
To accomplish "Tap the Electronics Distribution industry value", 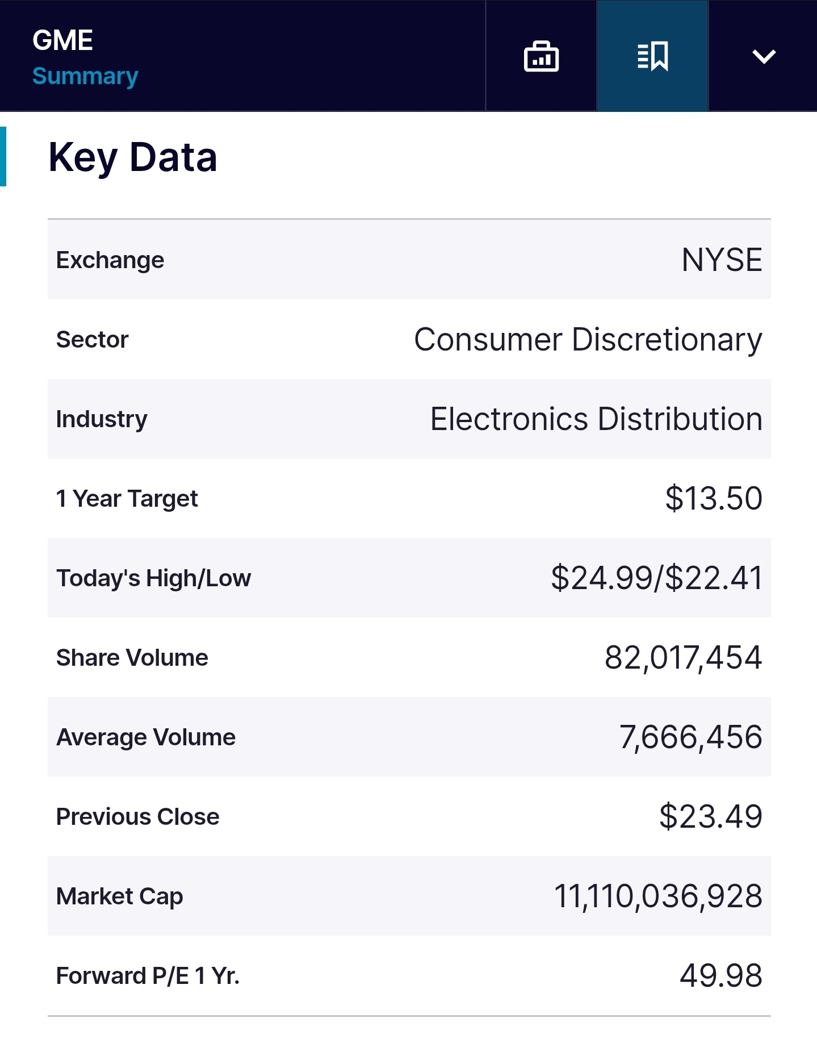I will pyautogui.click(x=596, y=419).
